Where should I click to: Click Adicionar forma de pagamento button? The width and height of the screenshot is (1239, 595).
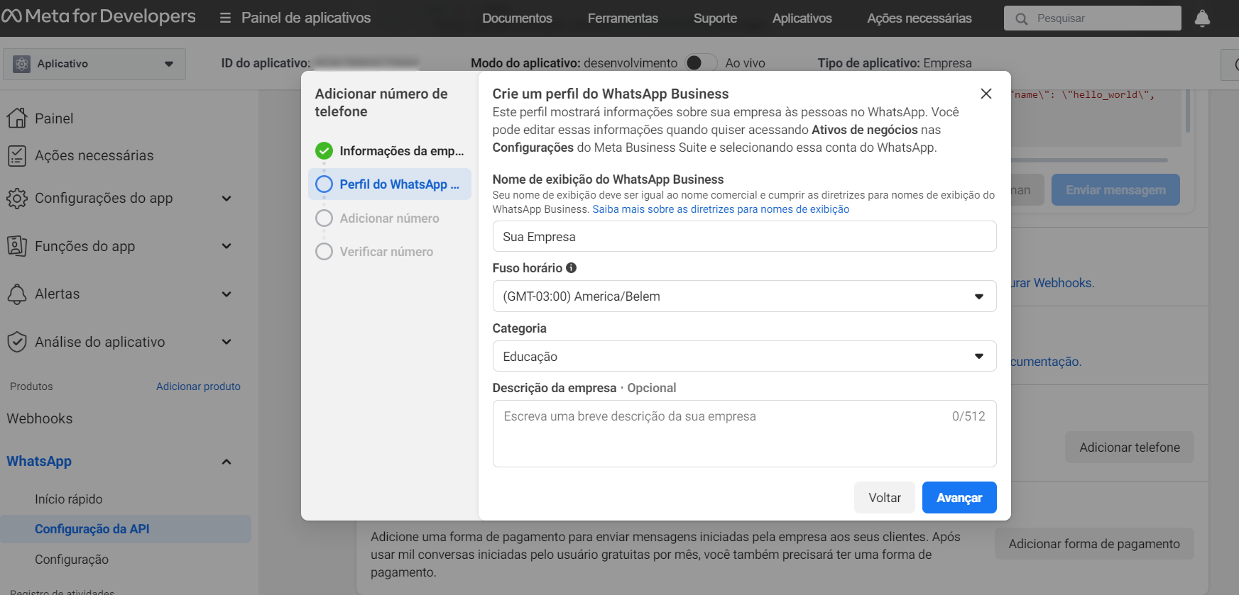(x=1094, y=544)
